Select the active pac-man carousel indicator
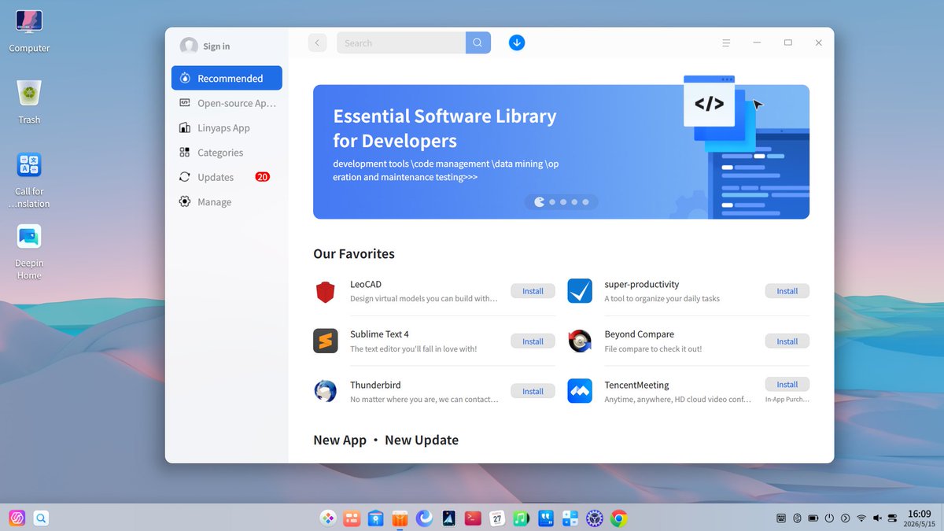 click(x=539, y=202)
